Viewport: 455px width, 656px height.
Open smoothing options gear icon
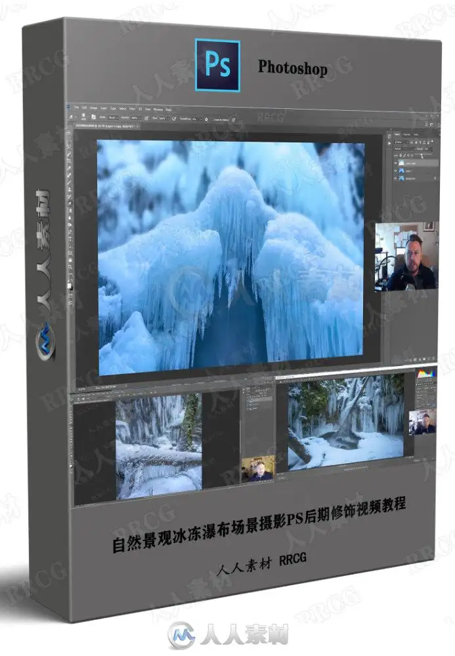tap(206, 119)
